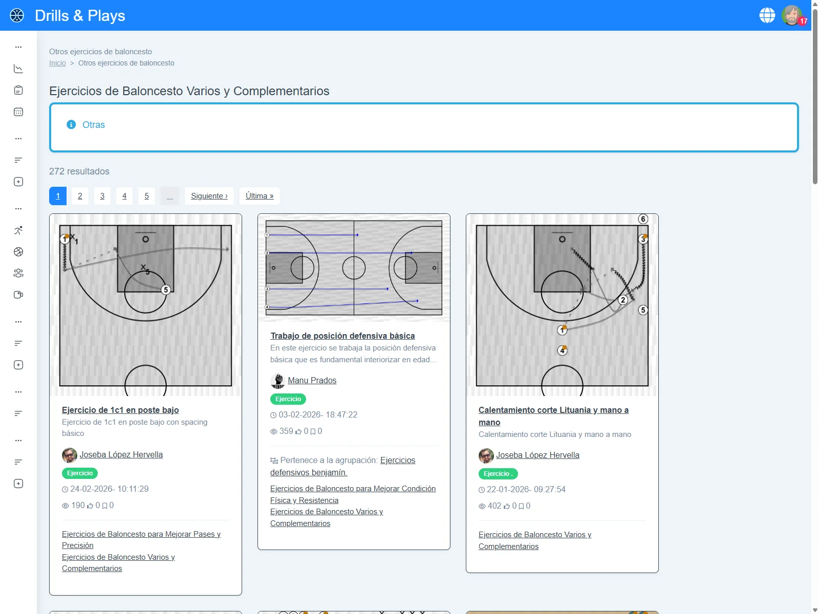Open the team group sidebar icon
Image resolution: width=819 pixels, height=614 pixels.
click(x=18, y=273)
